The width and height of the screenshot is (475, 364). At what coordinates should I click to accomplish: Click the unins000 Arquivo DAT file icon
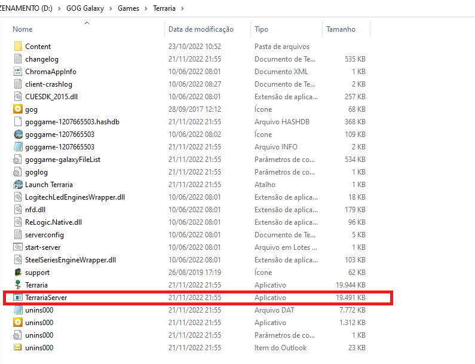(18, 310)
